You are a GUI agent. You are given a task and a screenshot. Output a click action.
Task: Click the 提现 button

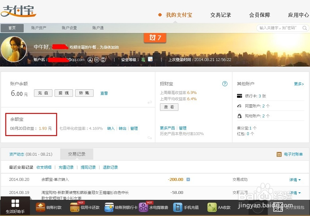point(64,93)
